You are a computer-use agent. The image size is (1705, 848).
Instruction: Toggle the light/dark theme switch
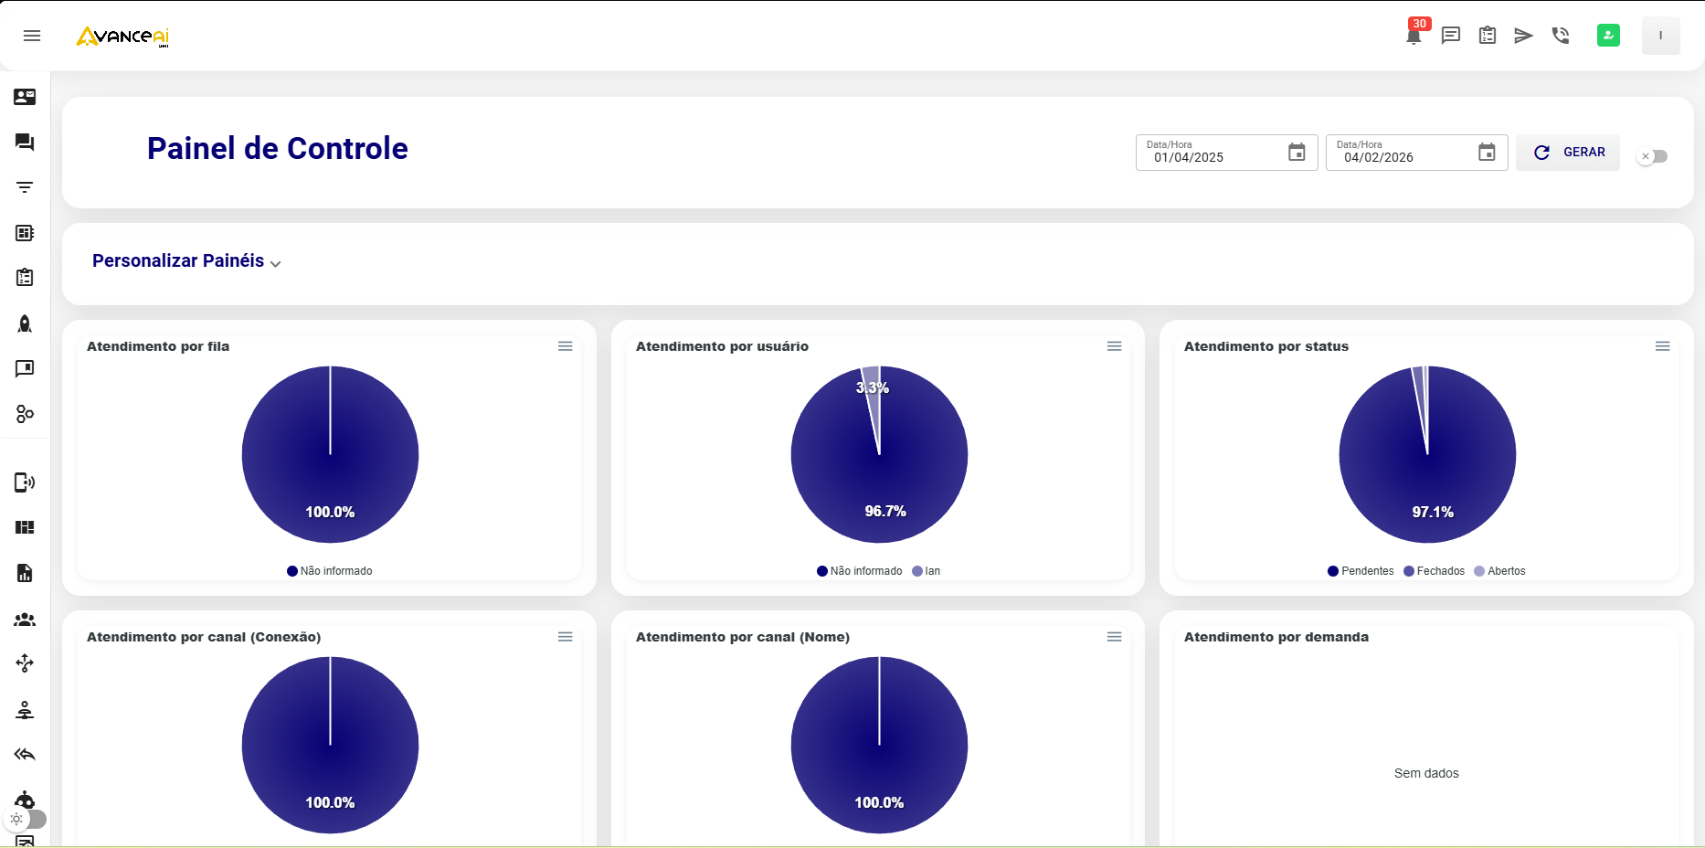(x=26, y=819)
